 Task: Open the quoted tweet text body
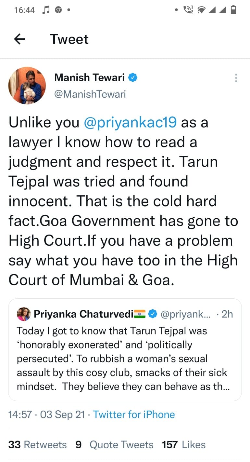pyautogui.click(x=122, y=359)
